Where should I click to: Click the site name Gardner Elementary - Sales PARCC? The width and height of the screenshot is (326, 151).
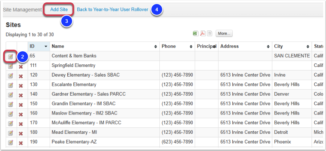(x=89, y=94)
